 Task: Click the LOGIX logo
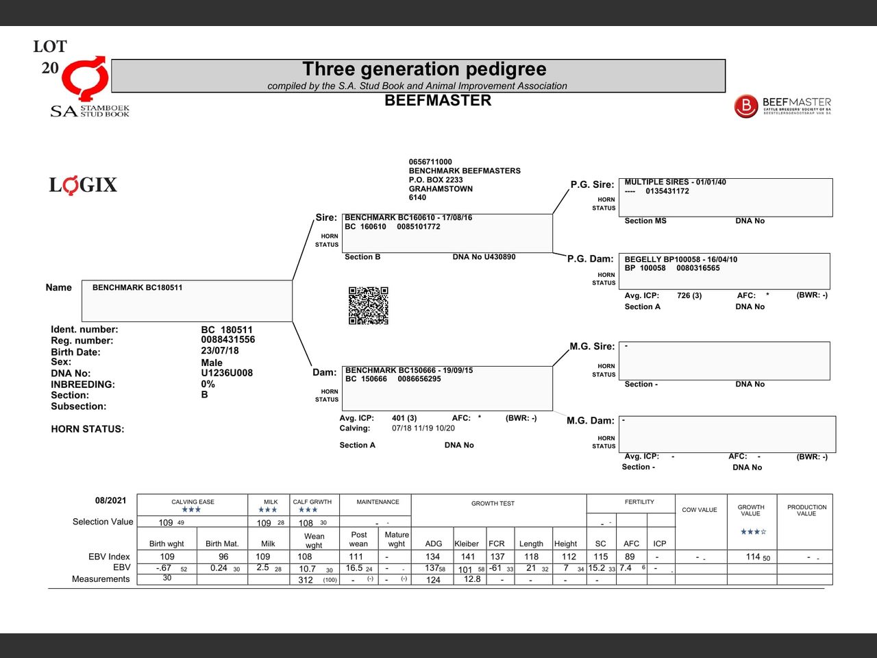click(x=83, y=185)
